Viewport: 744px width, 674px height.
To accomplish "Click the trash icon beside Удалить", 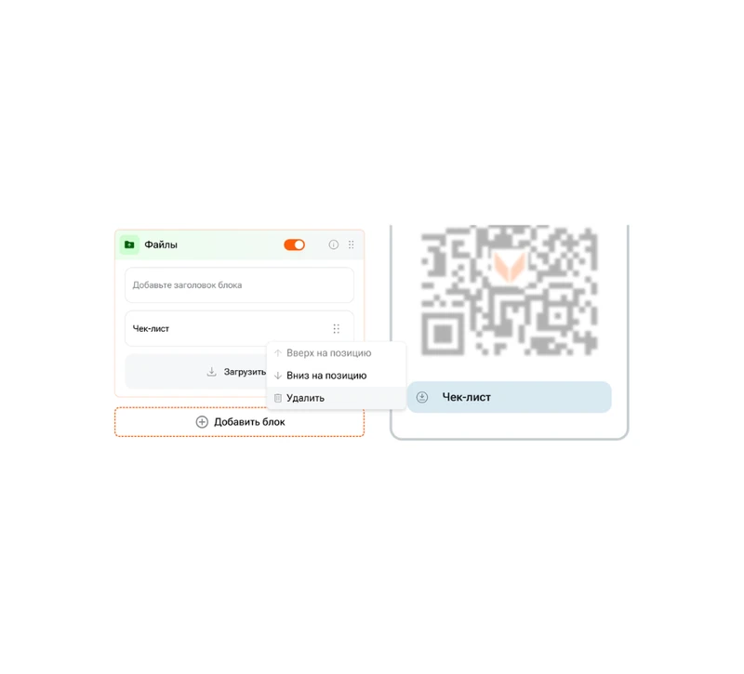I will pyautogui.click(x=278, y=398).
